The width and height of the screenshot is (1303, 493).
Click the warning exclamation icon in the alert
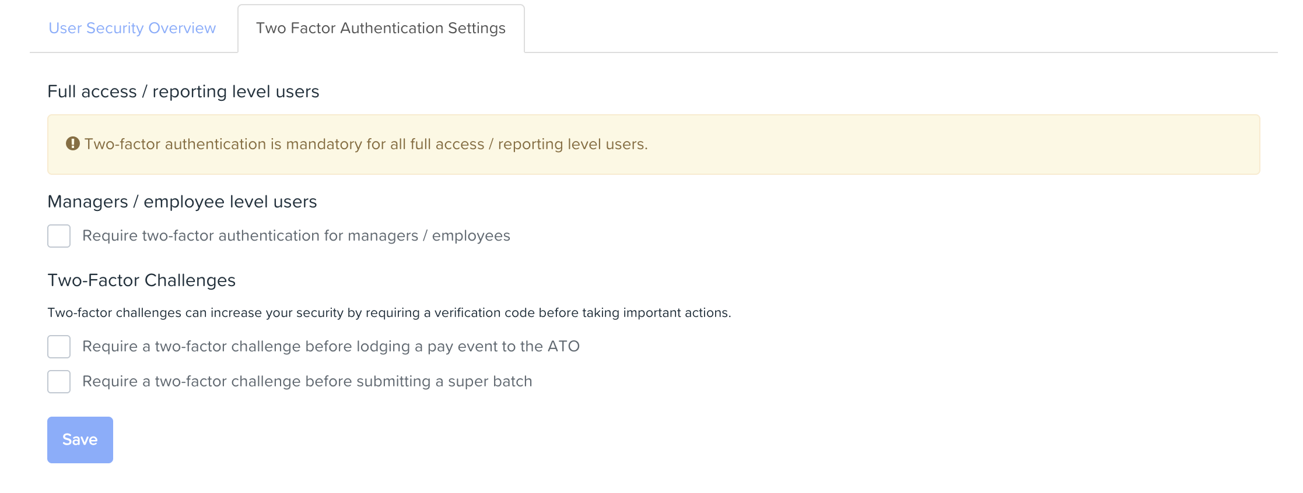73,143
